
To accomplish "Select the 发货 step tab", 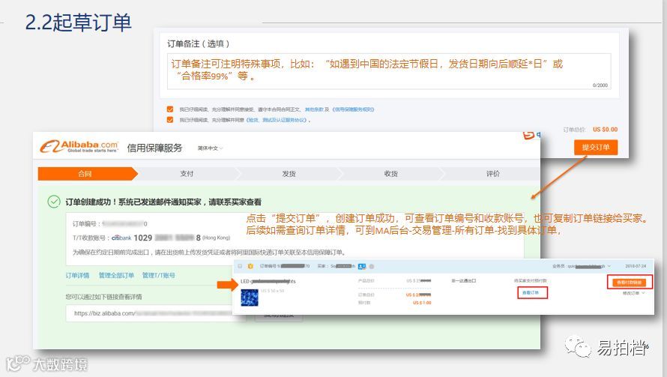I will pos(289,174).
